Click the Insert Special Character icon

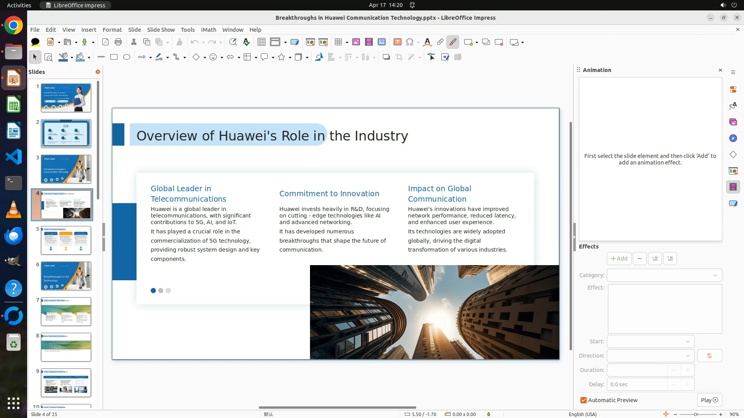point(410,42)
